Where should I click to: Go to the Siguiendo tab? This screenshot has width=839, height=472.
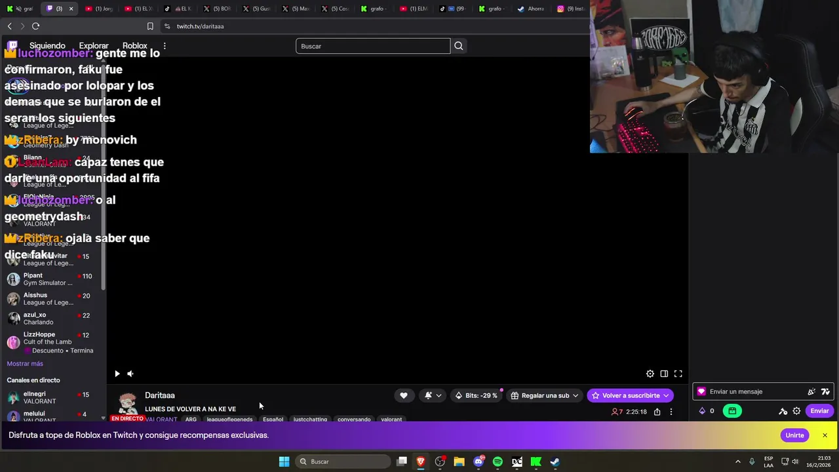[47, 46]
